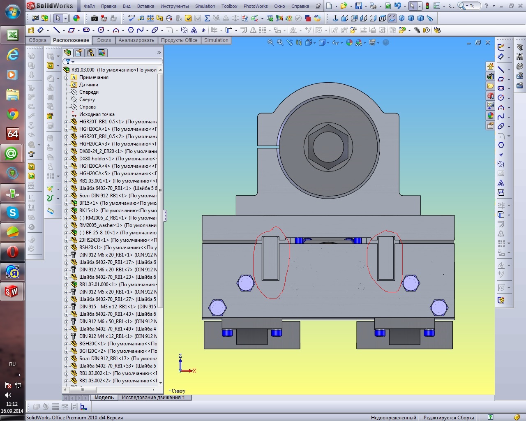Click the Zoom to Area icon
Image resolution: width=526 pixels, height=421 pixels.
coord(280,42)
